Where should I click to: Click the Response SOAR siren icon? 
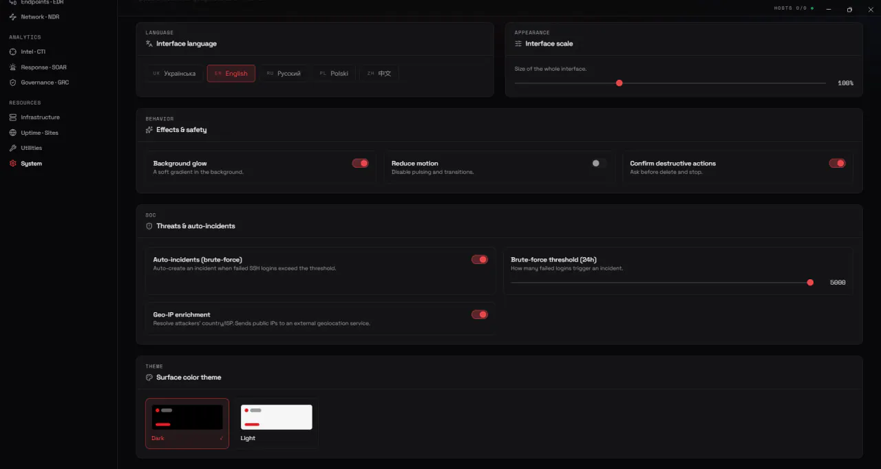pos(13,67)
